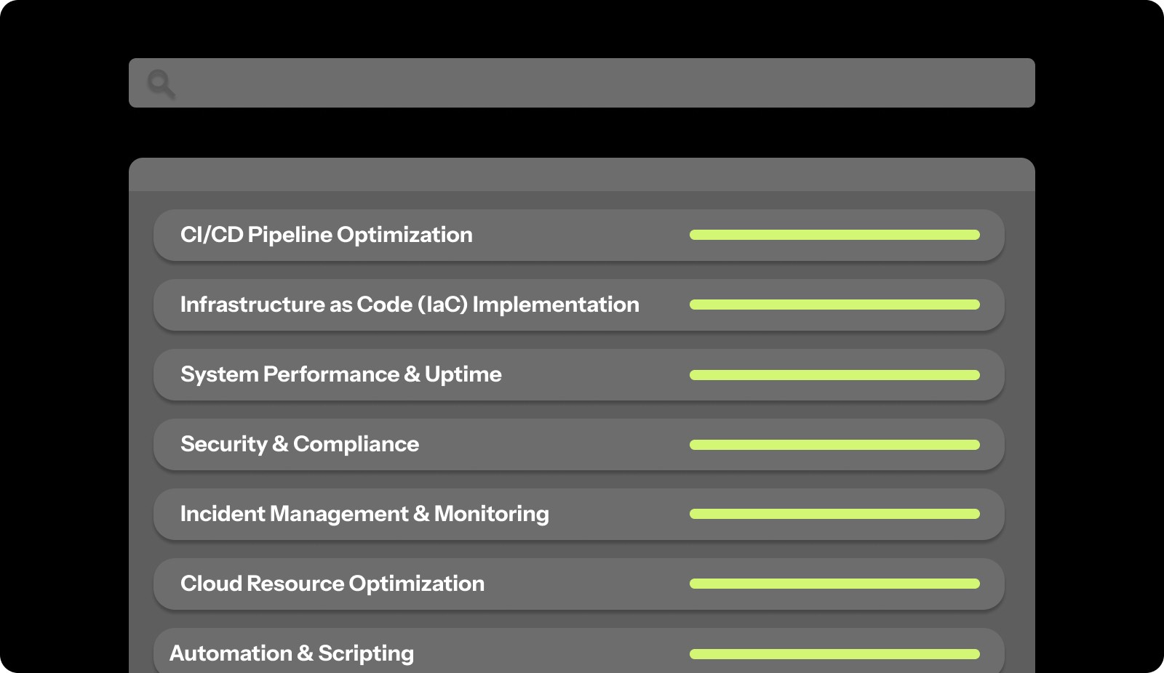Open Infrastructure as Code (IaC) Implementation
This screenshot has height=673, width=1164.
(x=578, y=305)
